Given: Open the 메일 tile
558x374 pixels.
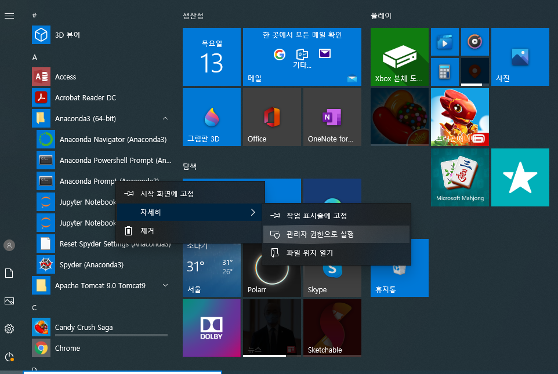Looking at the screenshot, I should pos(302,57).
